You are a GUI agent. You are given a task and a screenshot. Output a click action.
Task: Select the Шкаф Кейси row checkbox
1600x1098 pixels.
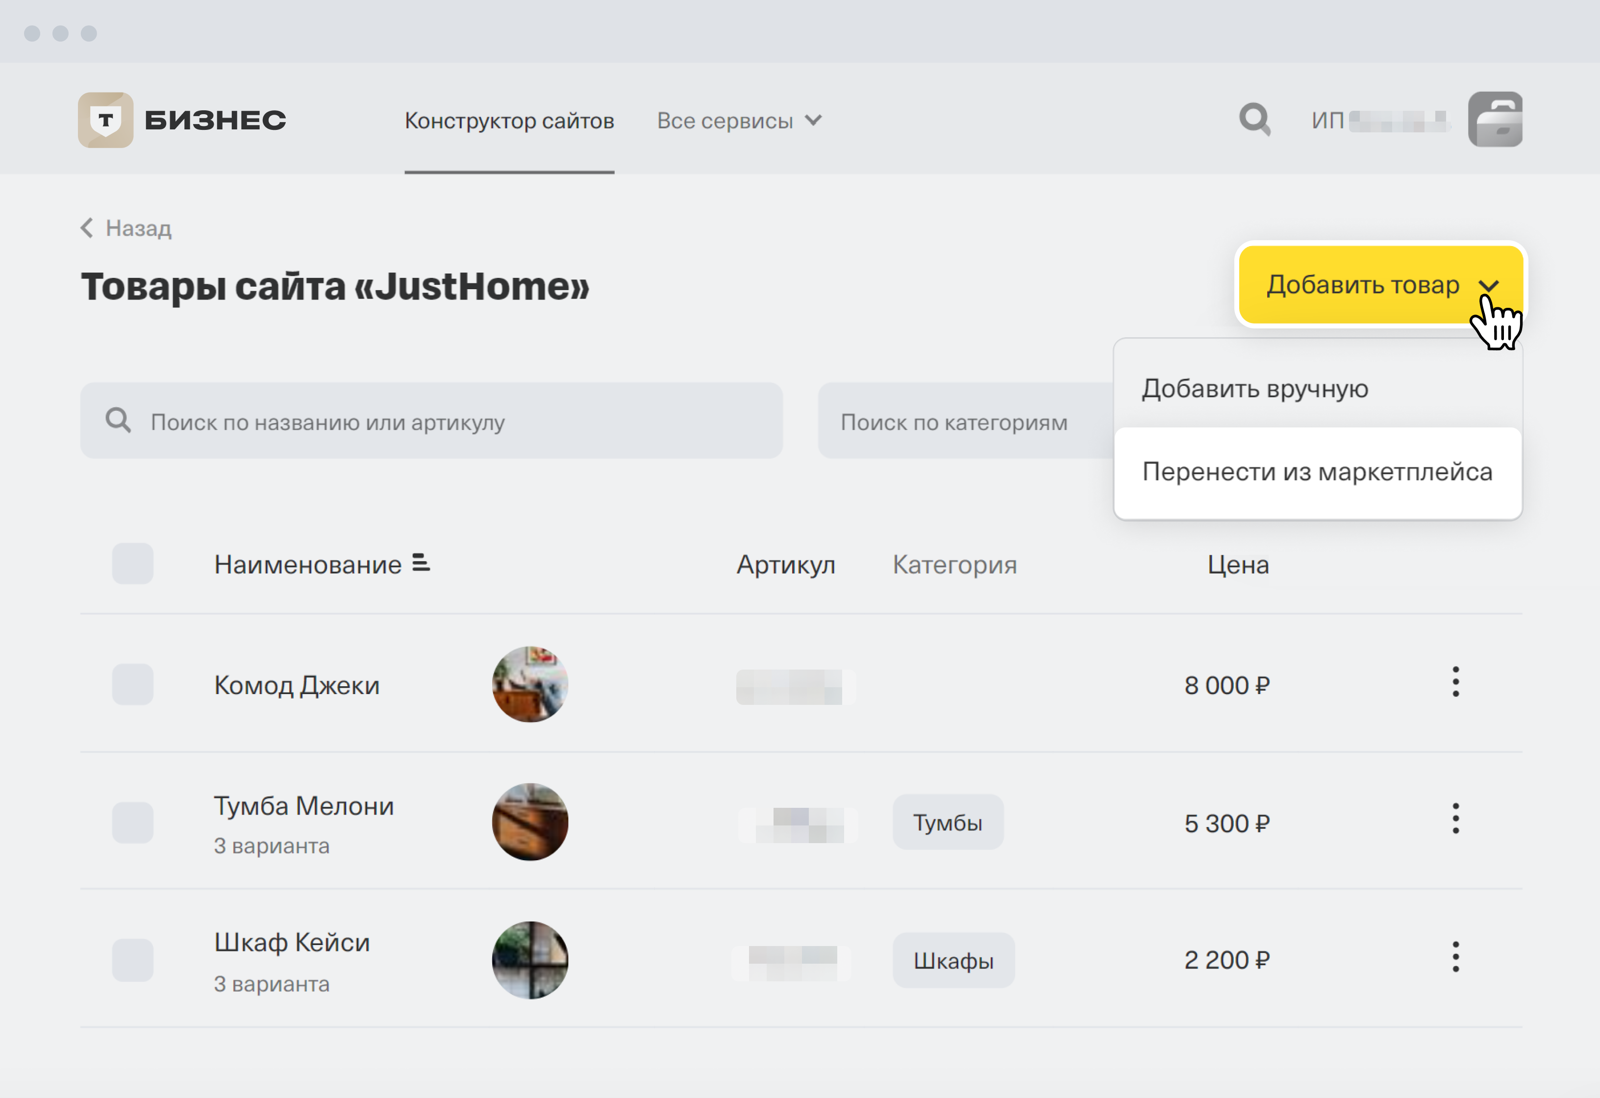point(132,960)
